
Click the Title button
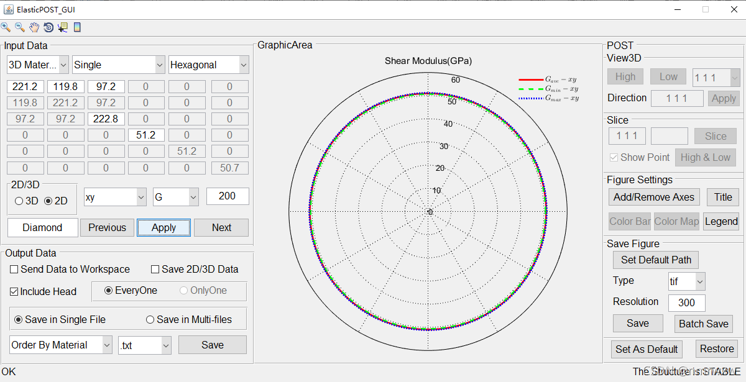click(x=723, y=197)
